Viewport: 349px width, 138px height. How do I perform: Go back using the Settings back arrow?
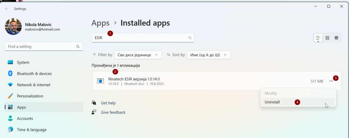7,8
